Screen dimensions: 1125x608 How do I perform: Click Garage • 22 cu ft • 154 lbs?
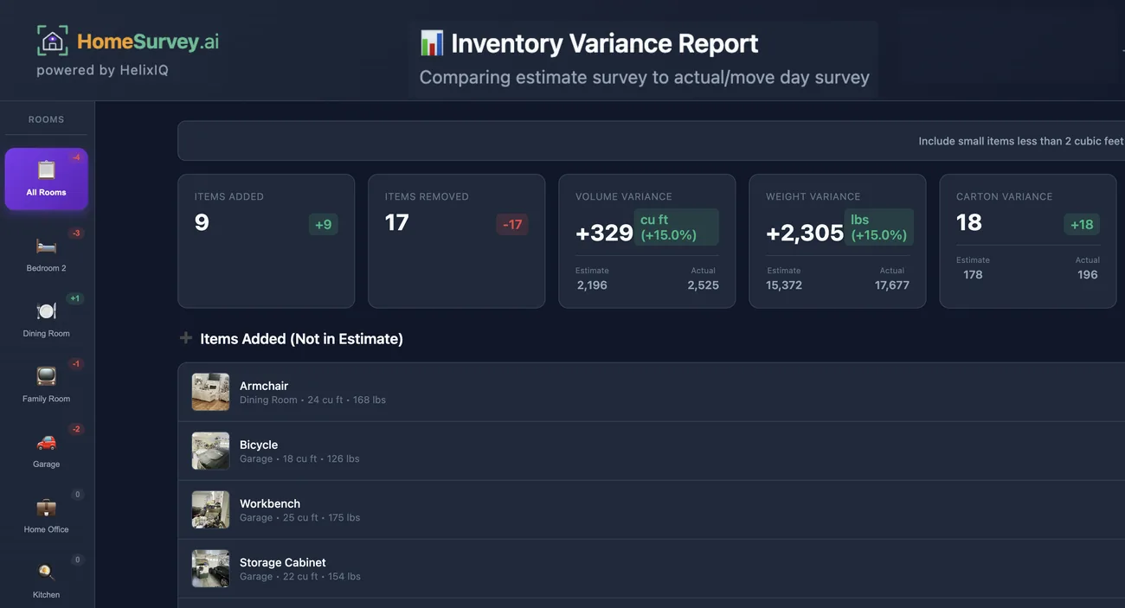[300, 576]
